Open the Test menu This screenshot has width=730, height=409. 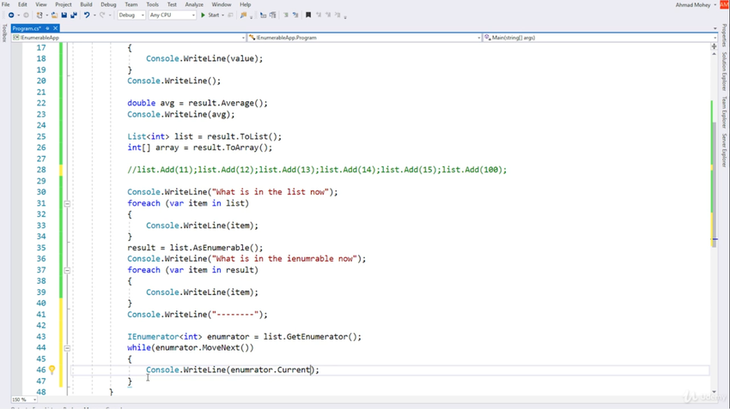[x=172, y=4]
